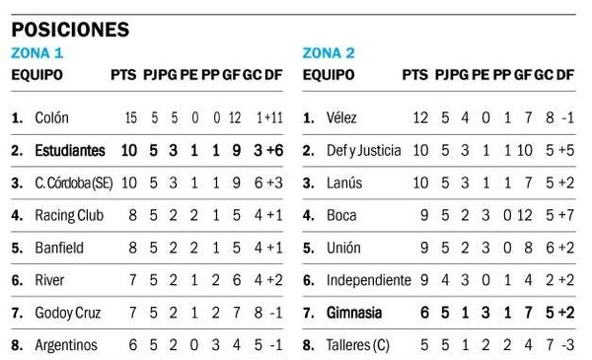Screen dimensions: 592x360
Task: Click Godoy Cruz team name
Action: pos(68,313)
